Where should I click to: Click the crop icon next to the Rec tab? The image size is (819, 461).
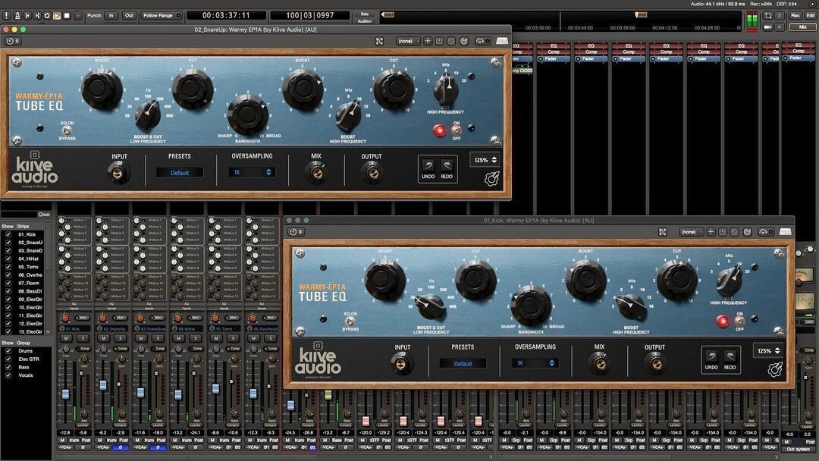coord(767,16)
